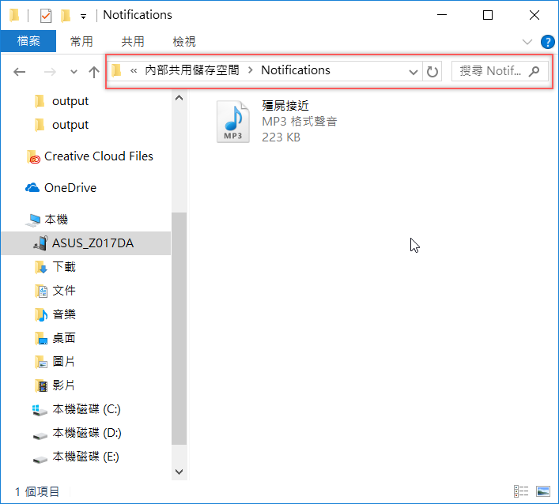Screen dimensions: 559x504
Task: Open Creative Cloud Files in sidebar
Action: coord(98,156)
